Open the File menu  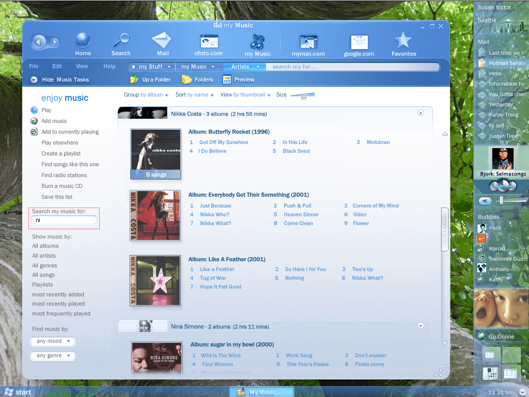(34, 66)
